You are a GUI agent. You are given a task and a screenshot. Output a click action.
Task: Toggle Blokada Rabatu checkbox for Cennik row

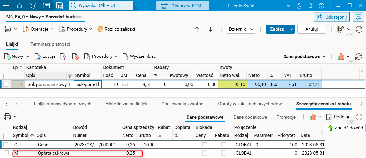(224, 145)
